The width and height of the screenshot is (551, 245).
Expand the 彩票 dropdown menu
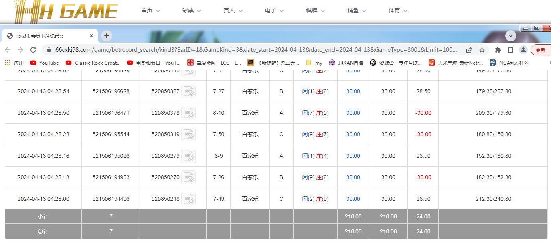pyautogui.click(x=192, y=11)
